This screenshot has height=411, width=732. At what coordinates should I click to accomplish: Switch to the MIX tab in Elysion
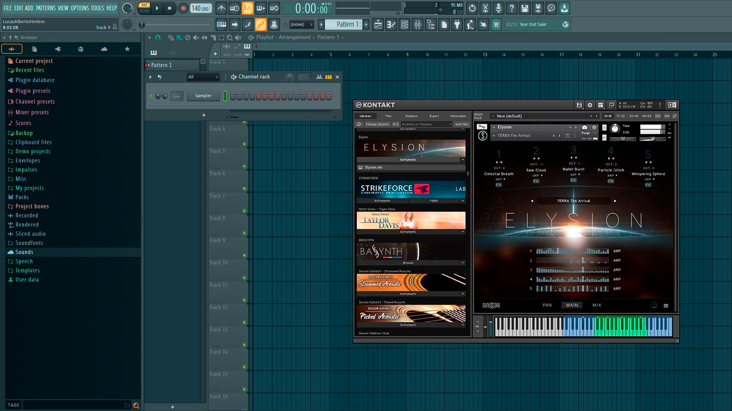[x=596, y=305]
